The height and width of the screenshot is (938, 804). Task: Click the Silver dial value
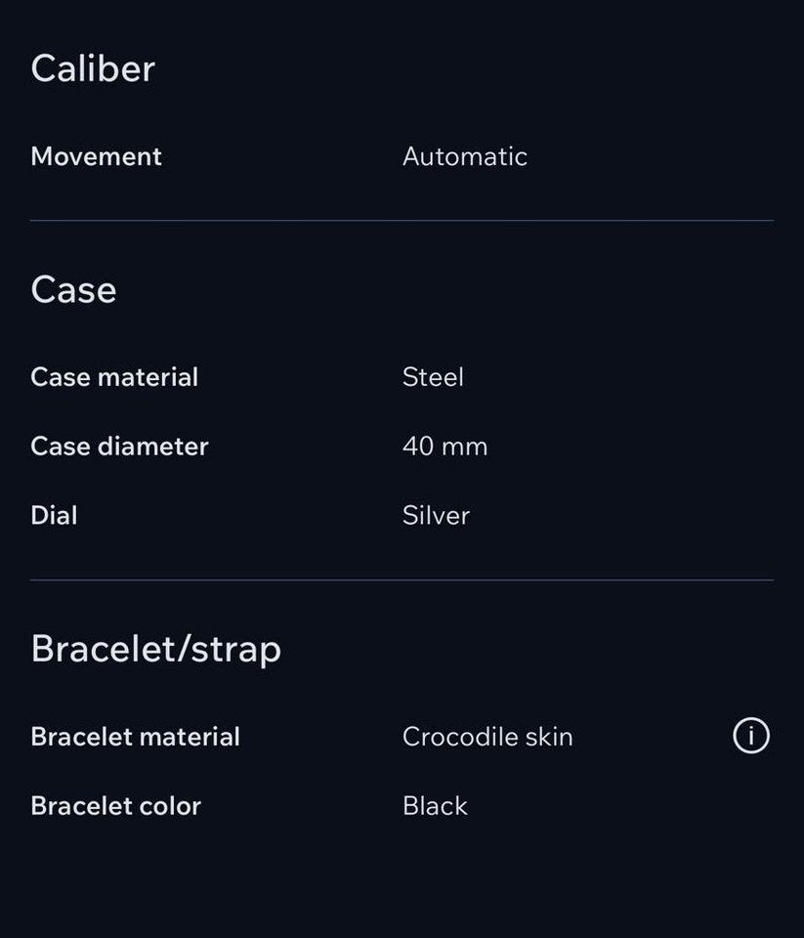coord(436,515)
